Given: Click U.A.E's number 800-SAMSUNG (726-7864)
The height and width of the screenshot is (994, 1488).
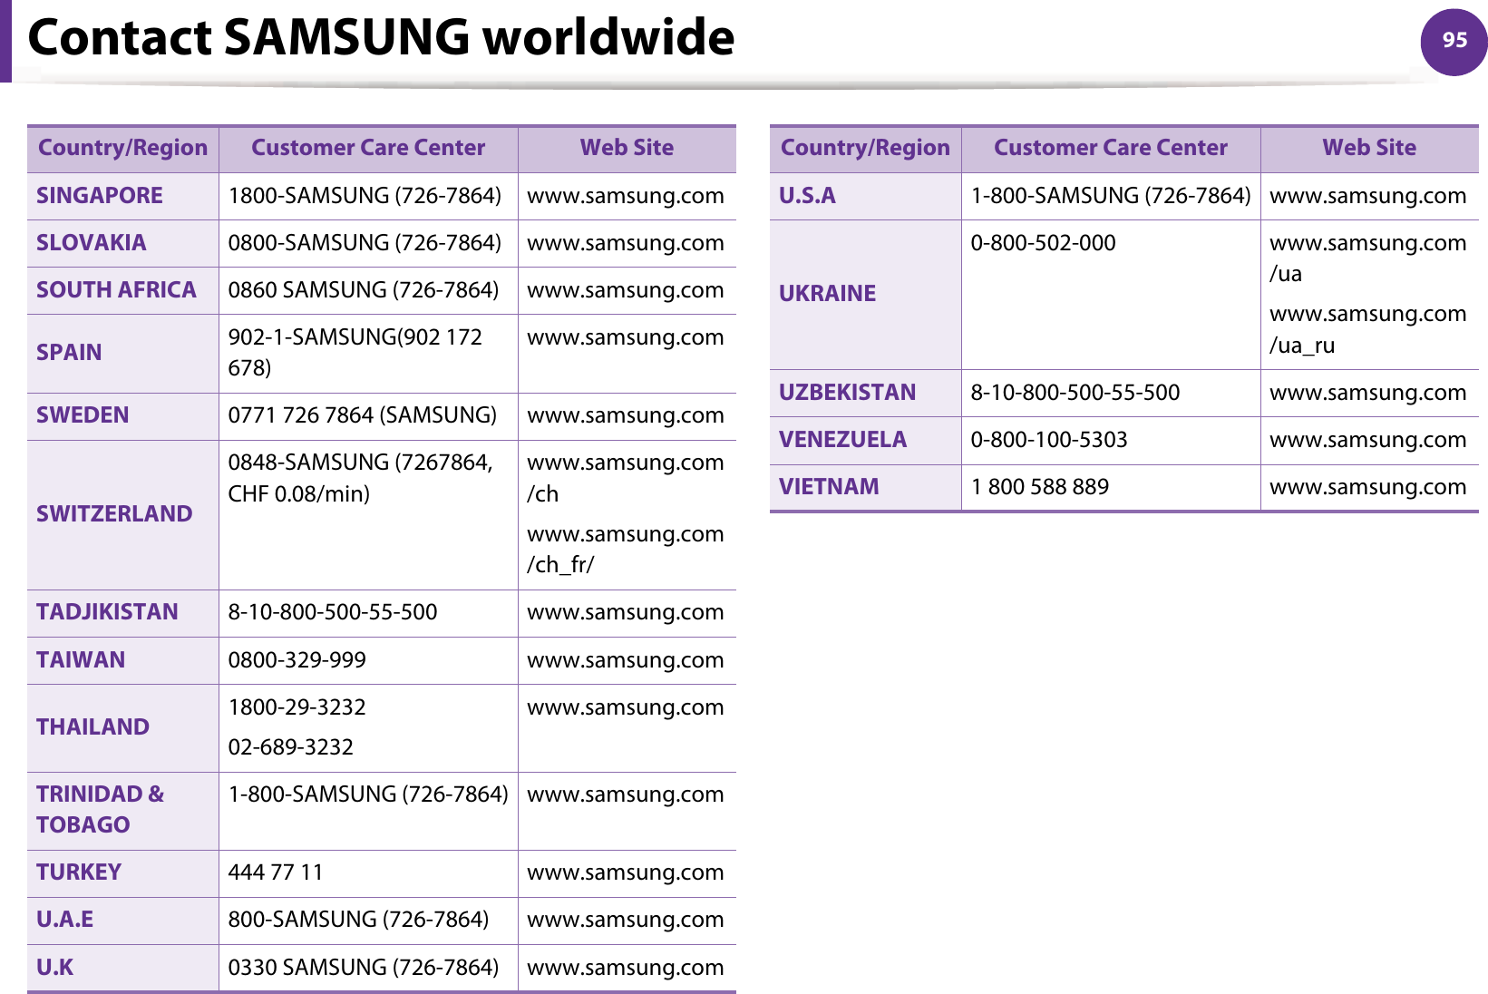Looking at the screenshot, I should click(358, 920).
